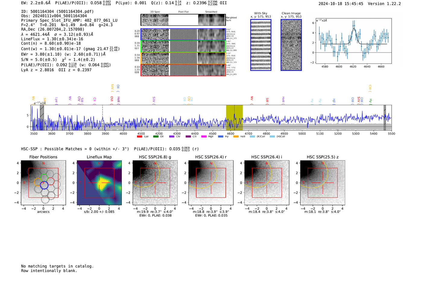Select the green-bordered 2D spectrum row

(x=183, y=46)
